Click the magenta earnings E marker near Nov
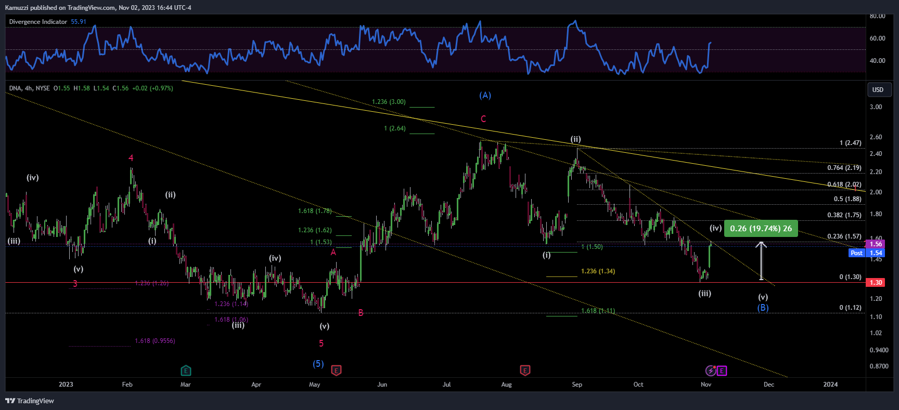 722,371
